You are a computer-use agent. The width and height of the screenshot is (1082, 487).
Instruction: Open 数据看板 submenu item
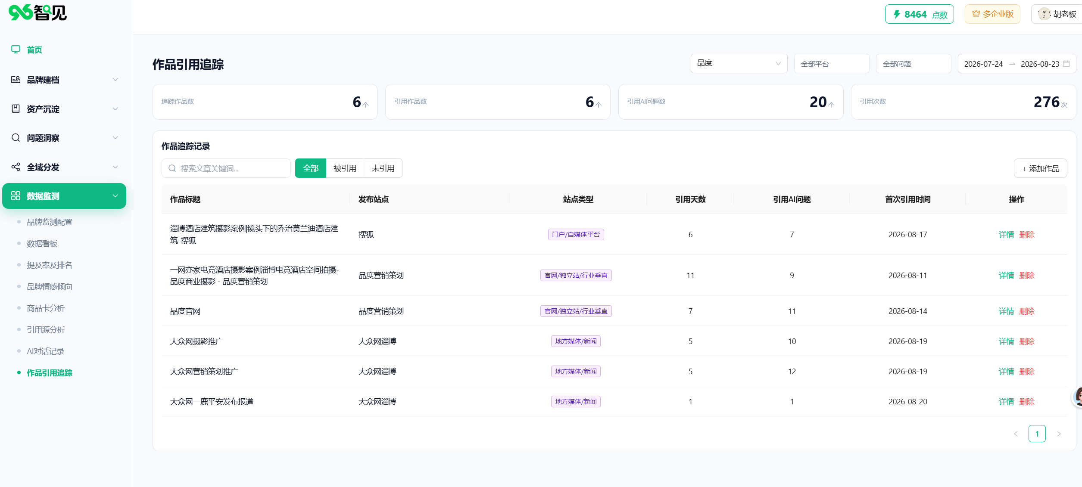point(42,244)
